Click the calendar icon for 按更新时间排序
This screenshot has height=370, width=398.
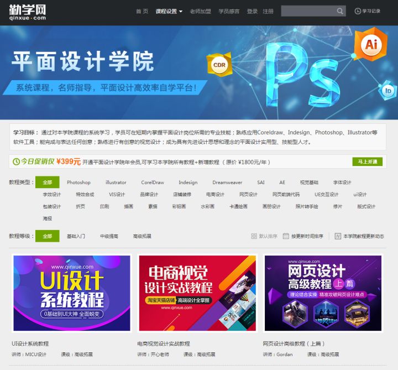point(286,236)
